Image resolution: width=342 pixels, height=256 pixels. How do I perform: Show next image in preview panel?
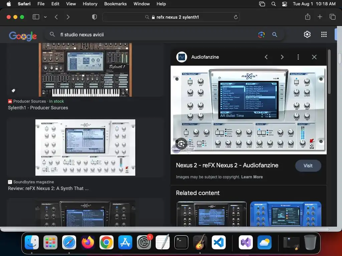coord(282,57)
